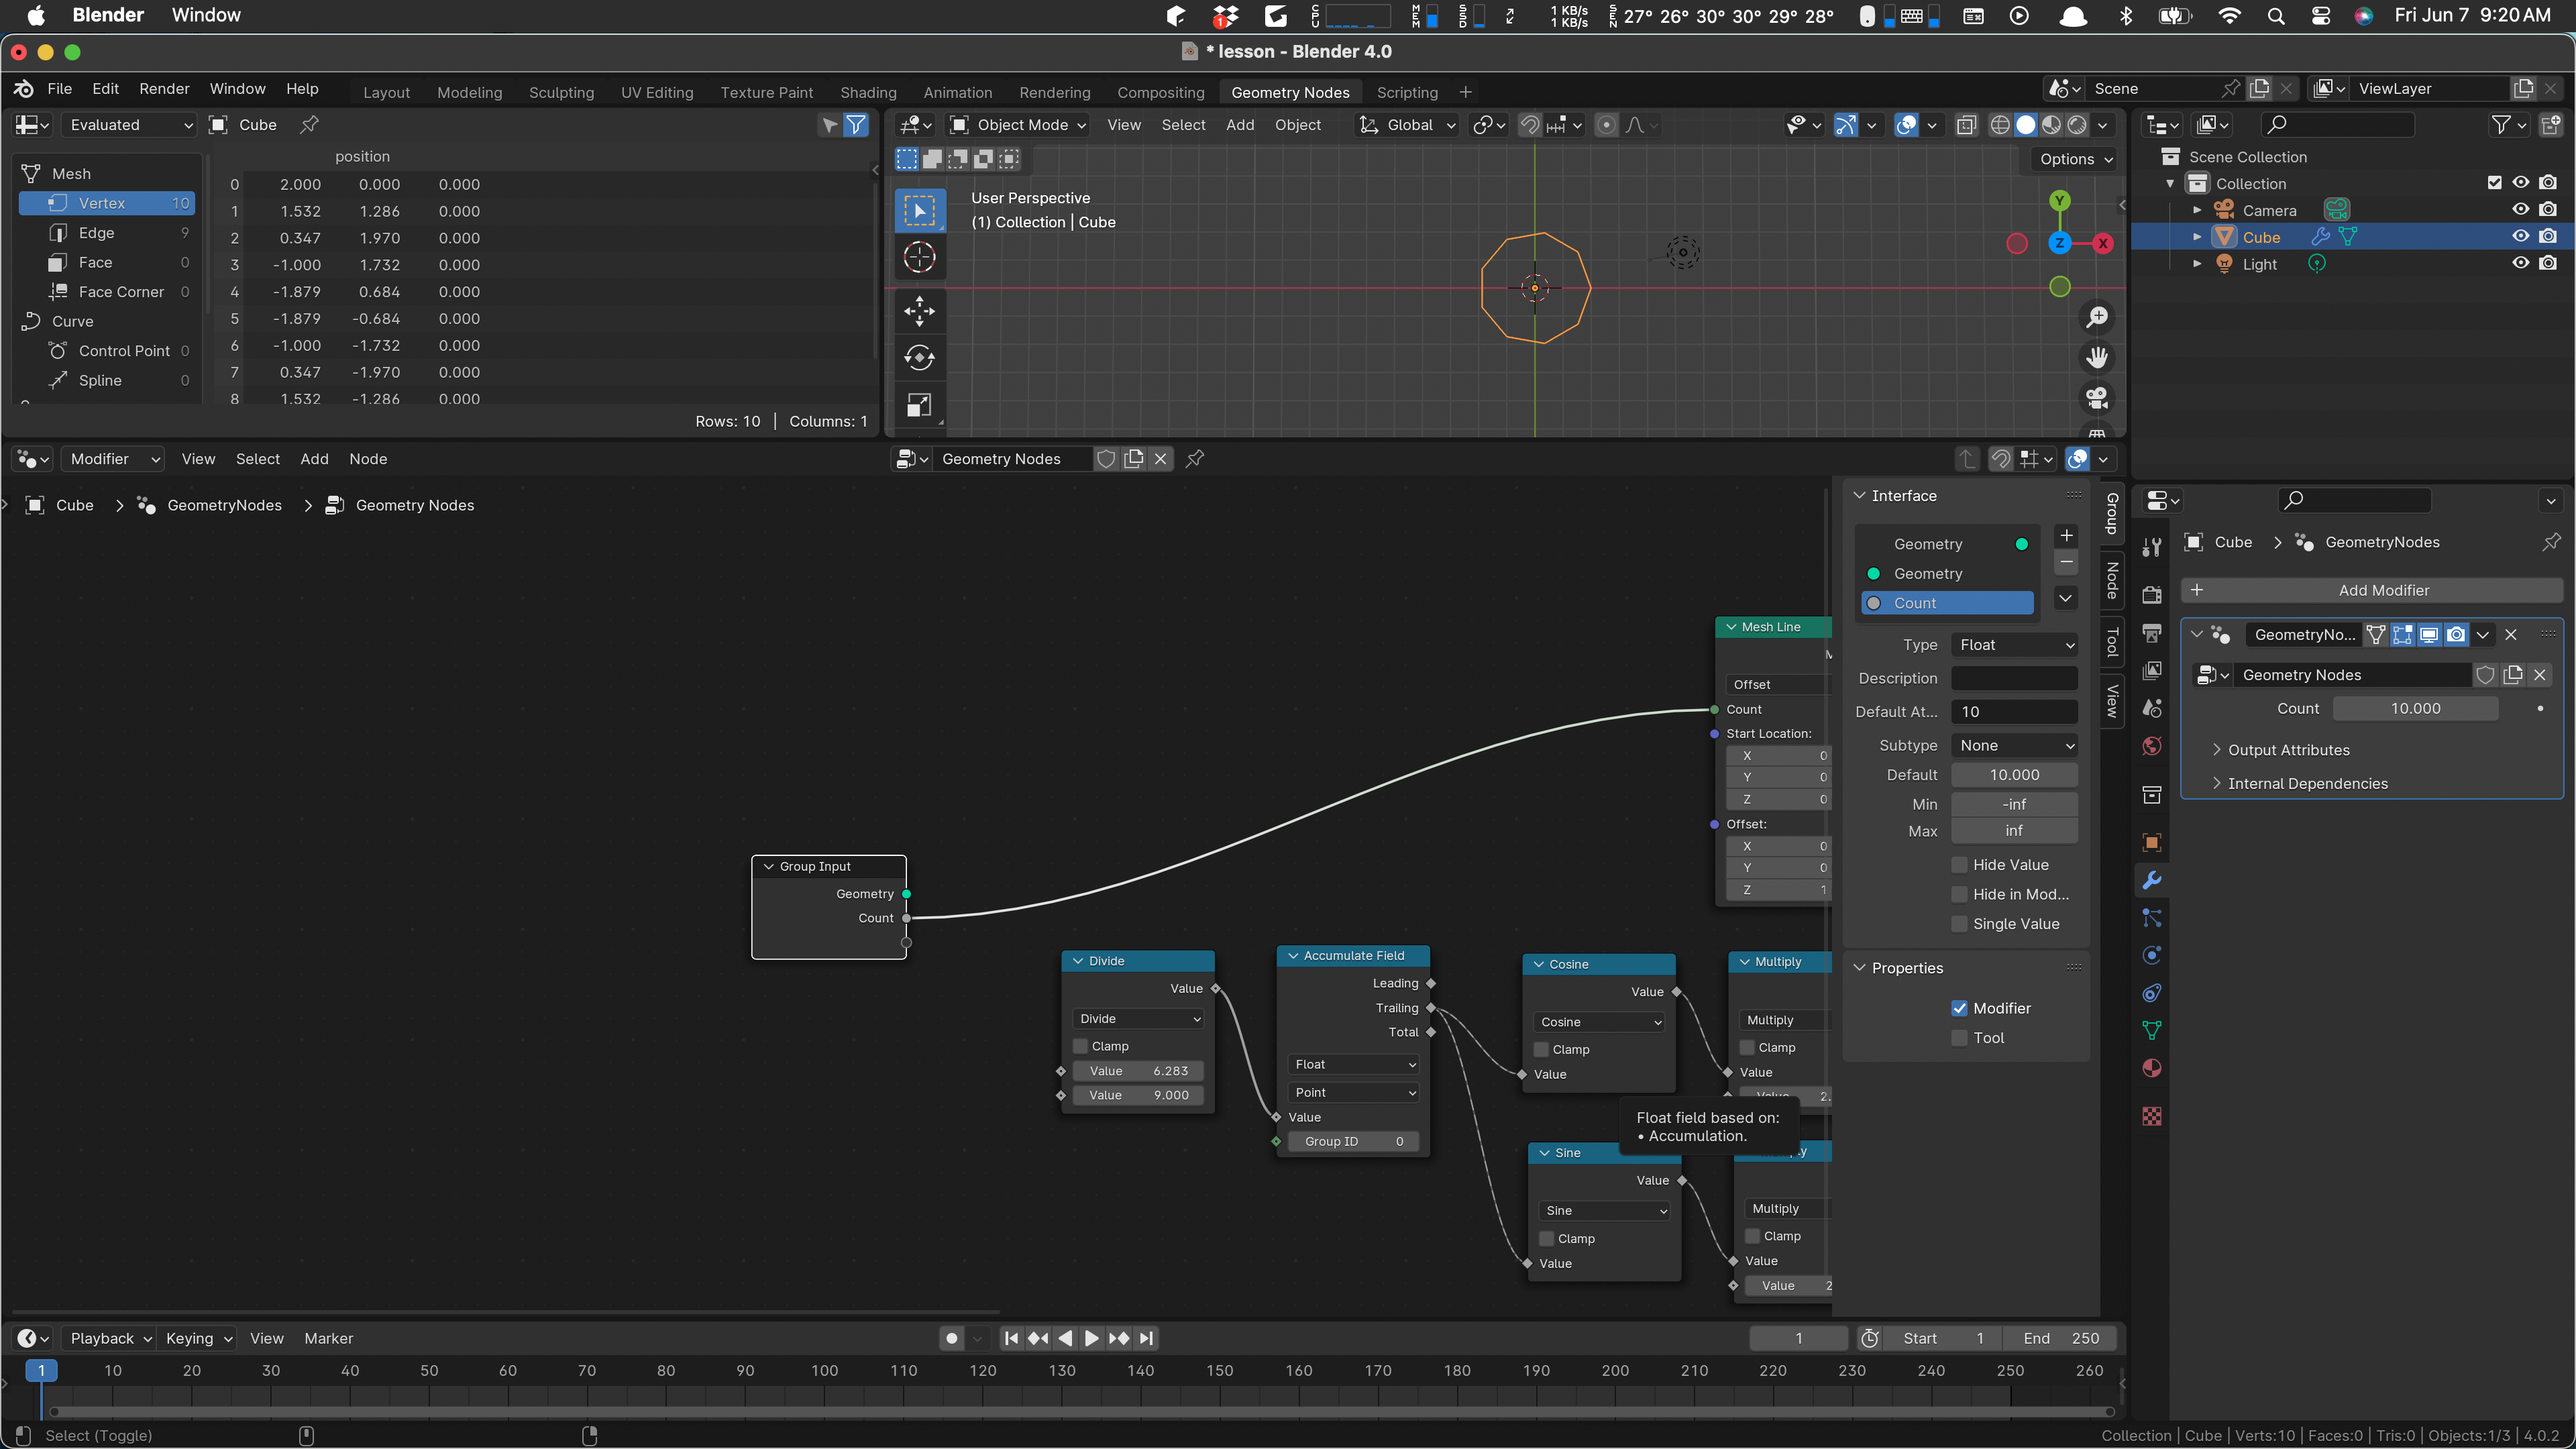Open the socket Type Float dropdown
The width and height of the screenshot is (2576, 1449).
(x=2014, y=645)
